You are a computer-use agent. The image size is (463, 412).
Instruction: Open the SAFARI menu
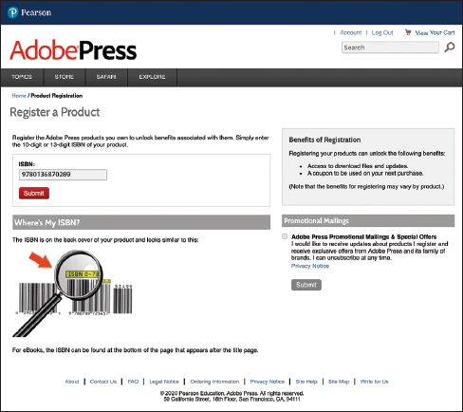click(106, 77)
